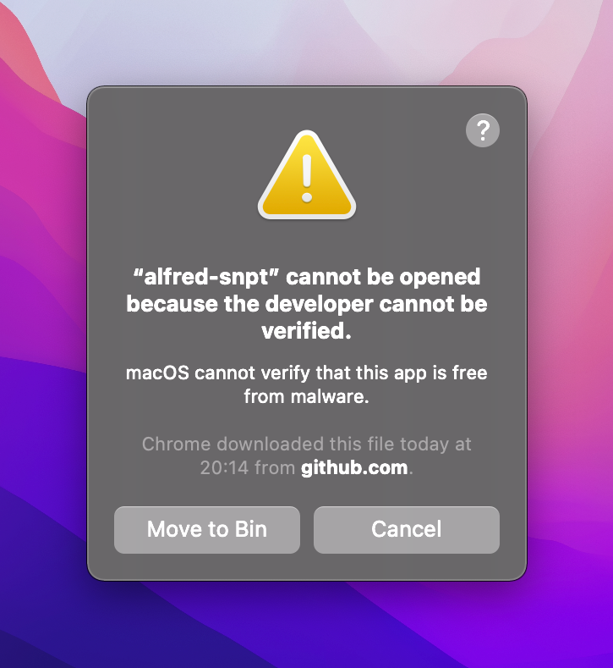This screenshot has height=668, width=613.
Task: Click the word "macOS" in the message
Action: click(x=157, y=373)
